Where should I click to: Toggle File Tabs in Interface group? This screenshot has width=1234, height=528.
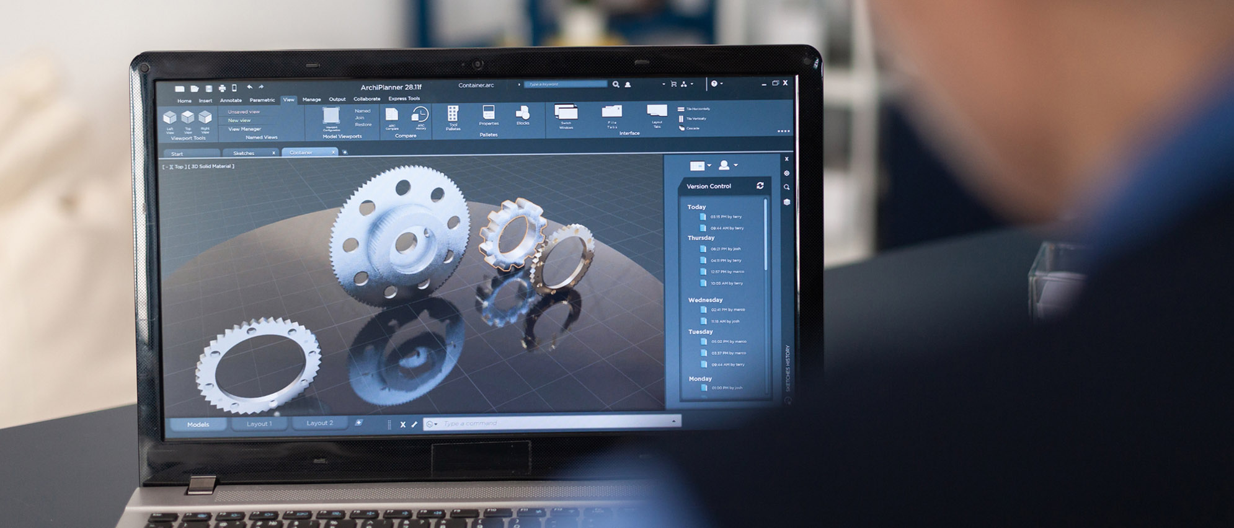click(612, 117)
